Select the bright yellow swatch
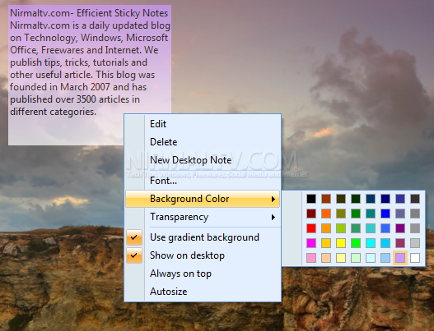This screenshot has height=331, width=434. point(341,243)
